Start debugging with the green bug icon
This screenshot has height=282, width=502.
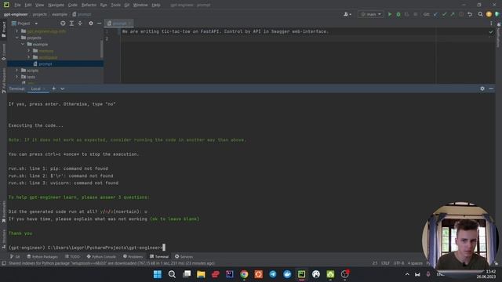[398, 14]
